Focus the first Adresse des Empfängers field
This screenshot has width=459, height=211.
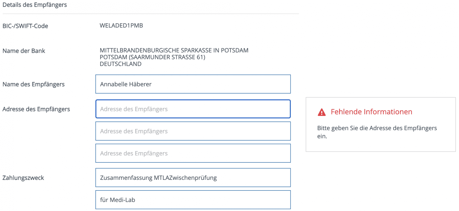[x=193, y=109]
